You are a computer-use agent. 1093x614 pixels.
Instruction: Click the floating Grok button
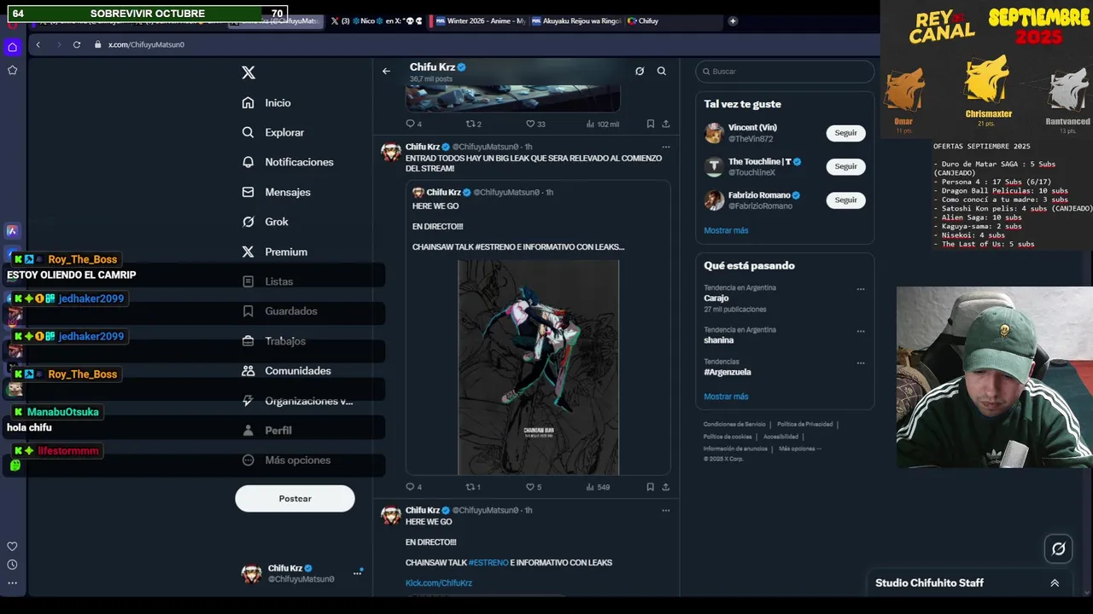[1059, 549]
